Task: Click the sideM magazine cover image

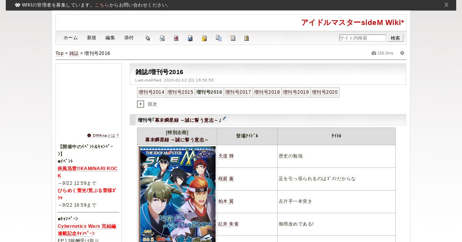Action: (x=177, y=194)
